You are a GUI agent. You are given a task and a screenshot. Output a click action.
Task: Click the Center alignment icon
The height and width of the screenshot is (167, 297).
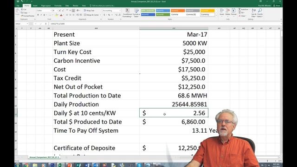(70, 15)
